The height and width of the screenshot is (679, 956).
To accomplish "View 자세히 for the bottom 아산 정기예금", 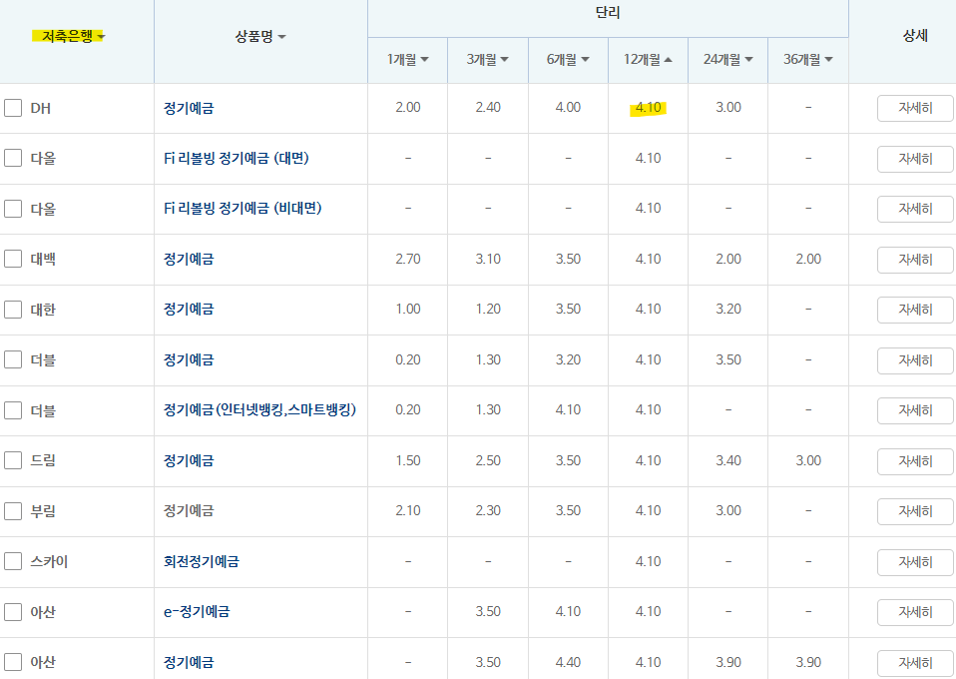I will coord(914,662).
